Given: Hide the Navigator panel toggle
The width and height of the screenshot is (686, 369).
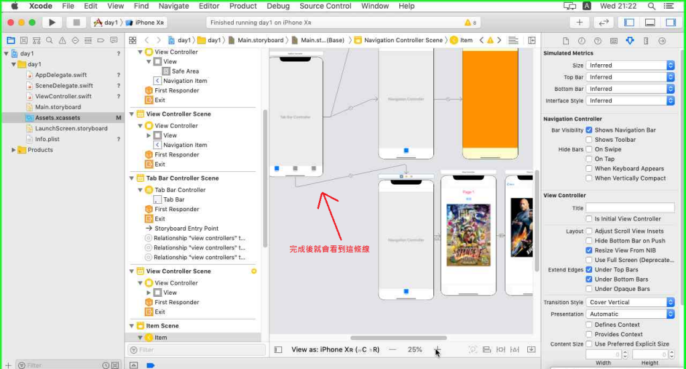Looking at the screenshot, I should click(628, 22).
